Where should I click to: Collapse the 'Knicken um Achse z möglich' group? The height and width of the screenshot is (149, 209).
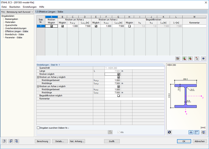pos(38,86)
